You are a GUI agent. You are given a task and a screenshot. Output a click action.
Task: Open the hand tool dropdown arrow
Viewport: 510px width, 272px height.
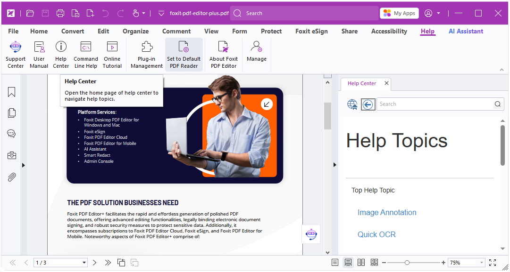click(144, 13)
